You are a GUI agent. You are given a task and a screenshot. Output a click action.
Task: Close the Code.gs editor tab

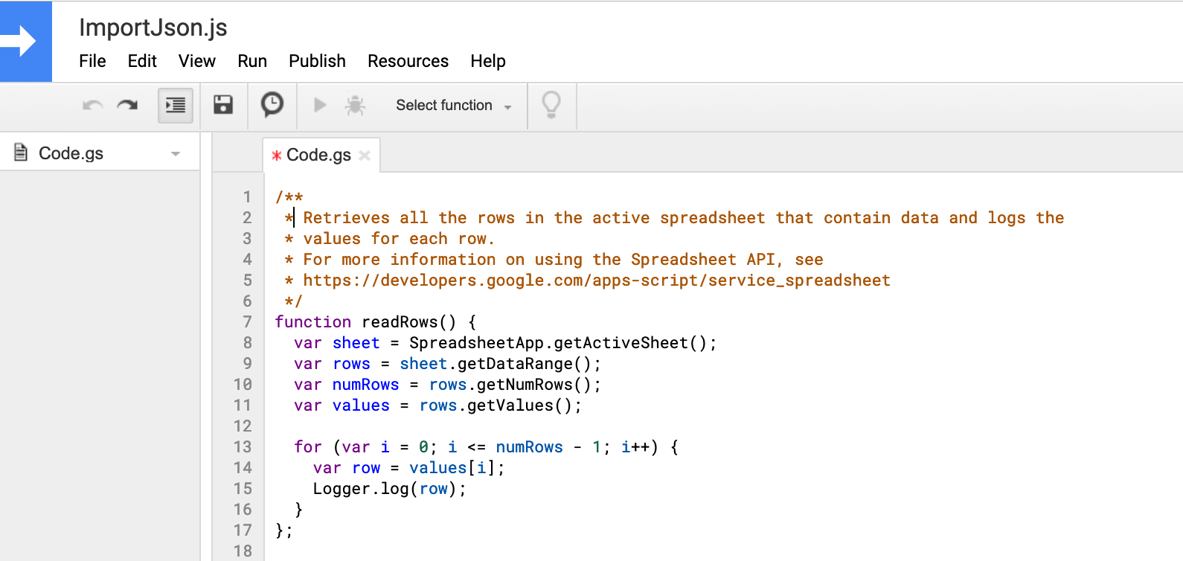[x=365, y=156]
